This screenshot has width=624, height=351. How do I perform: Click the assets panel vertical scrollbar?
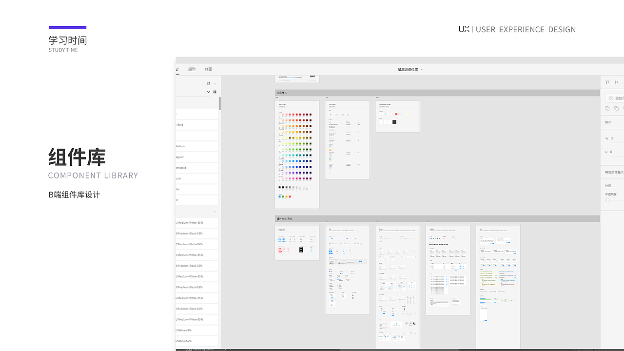(220, 103)
